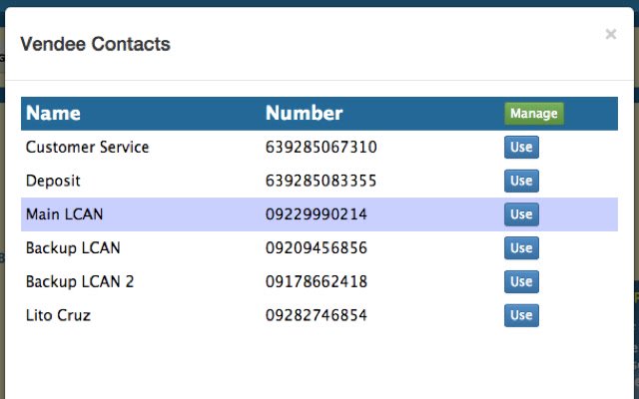Click the number 639285067310

321,147
